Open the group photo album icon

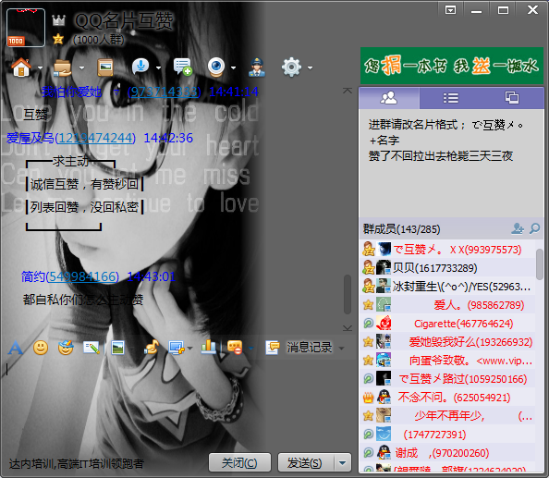[105, 67]
